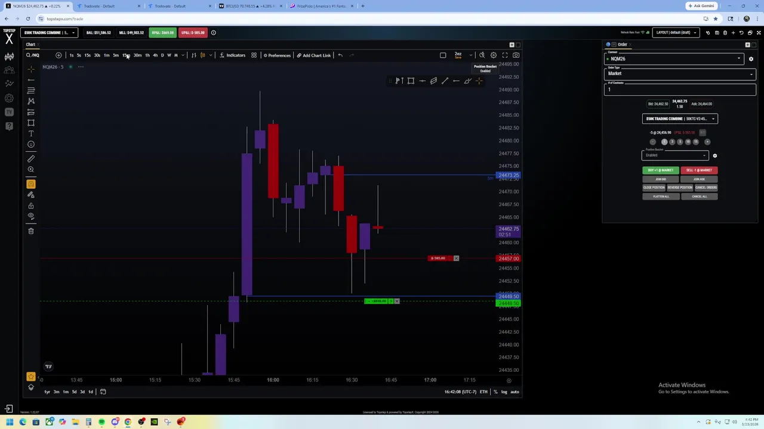Click the bar type icon next to candles
The width and height of the screenshot is (764, 429).
(x=193, y=55)
